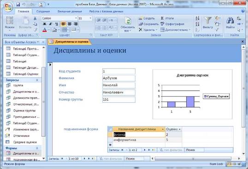
Task: Collapse the Запросы group in navigation pane
Action: click(37, 80)
